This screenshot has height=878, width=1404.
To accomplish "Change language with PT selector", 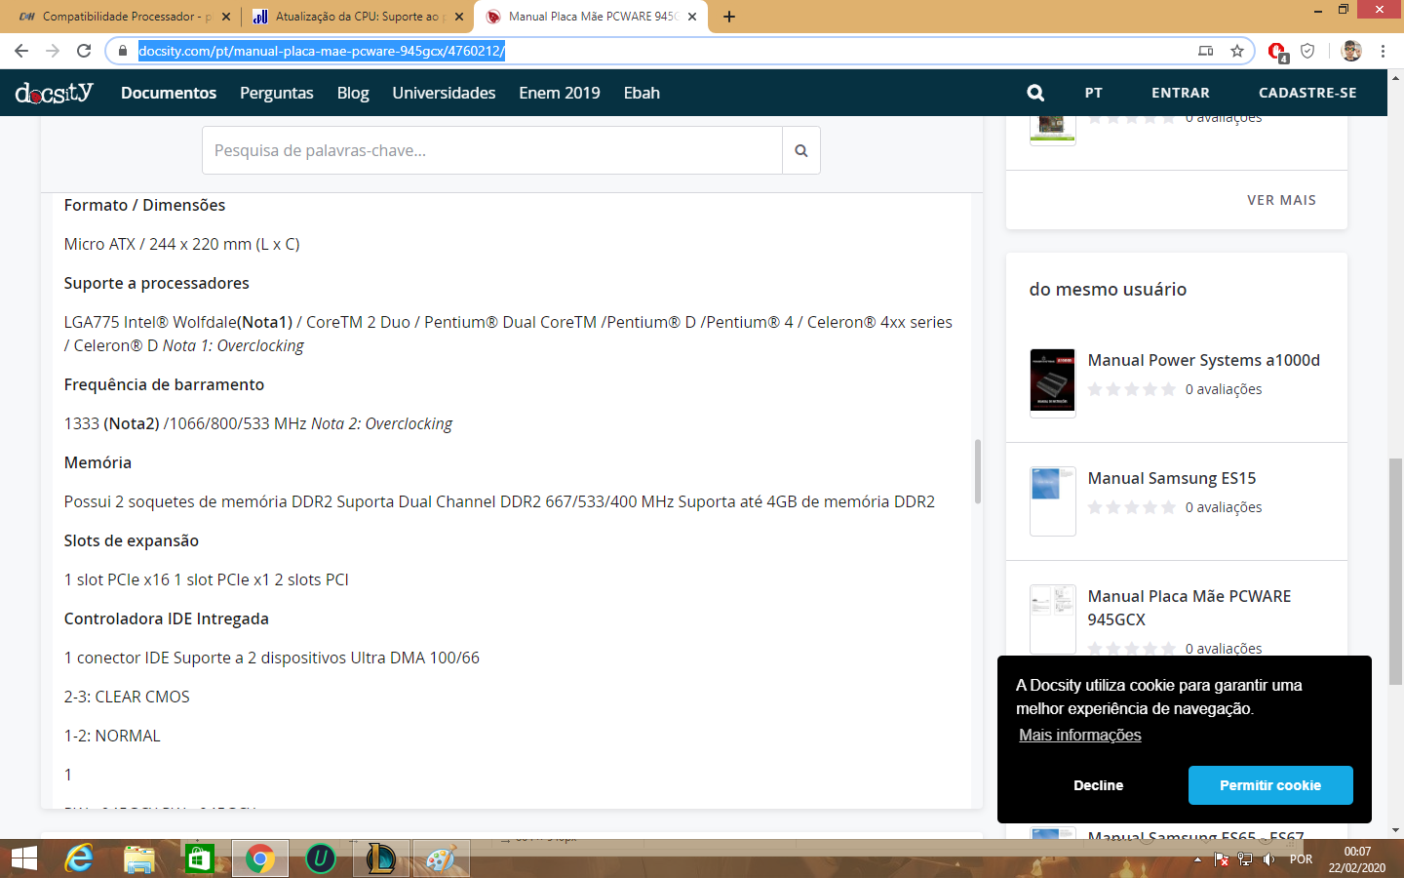I will pyautogui.click(x=1094, y=93).
